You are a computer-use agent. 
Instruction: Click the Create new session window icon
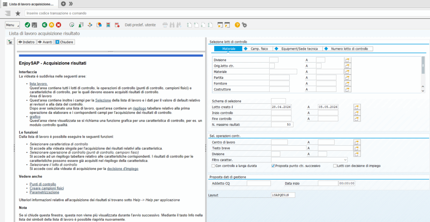pyautogui.click(x=220, y=25)
